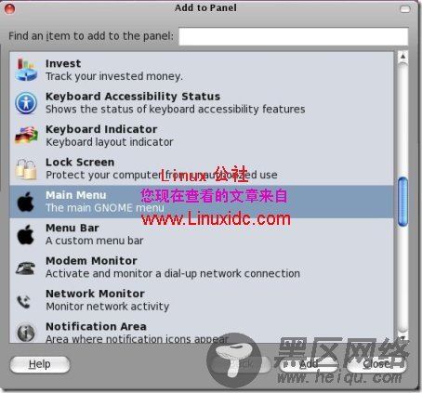This screenshot has width=422, height=393.
Task: Click the blue scrollbar thumb
Action: click(x=402, y=202)
